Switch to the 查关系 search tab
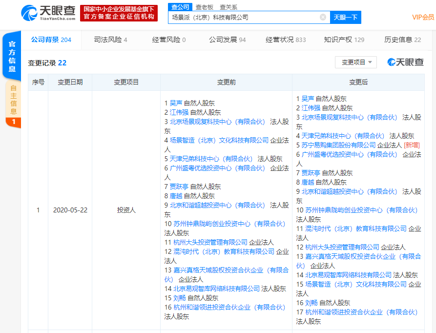The image size is (436, 333). click(228, 7)
